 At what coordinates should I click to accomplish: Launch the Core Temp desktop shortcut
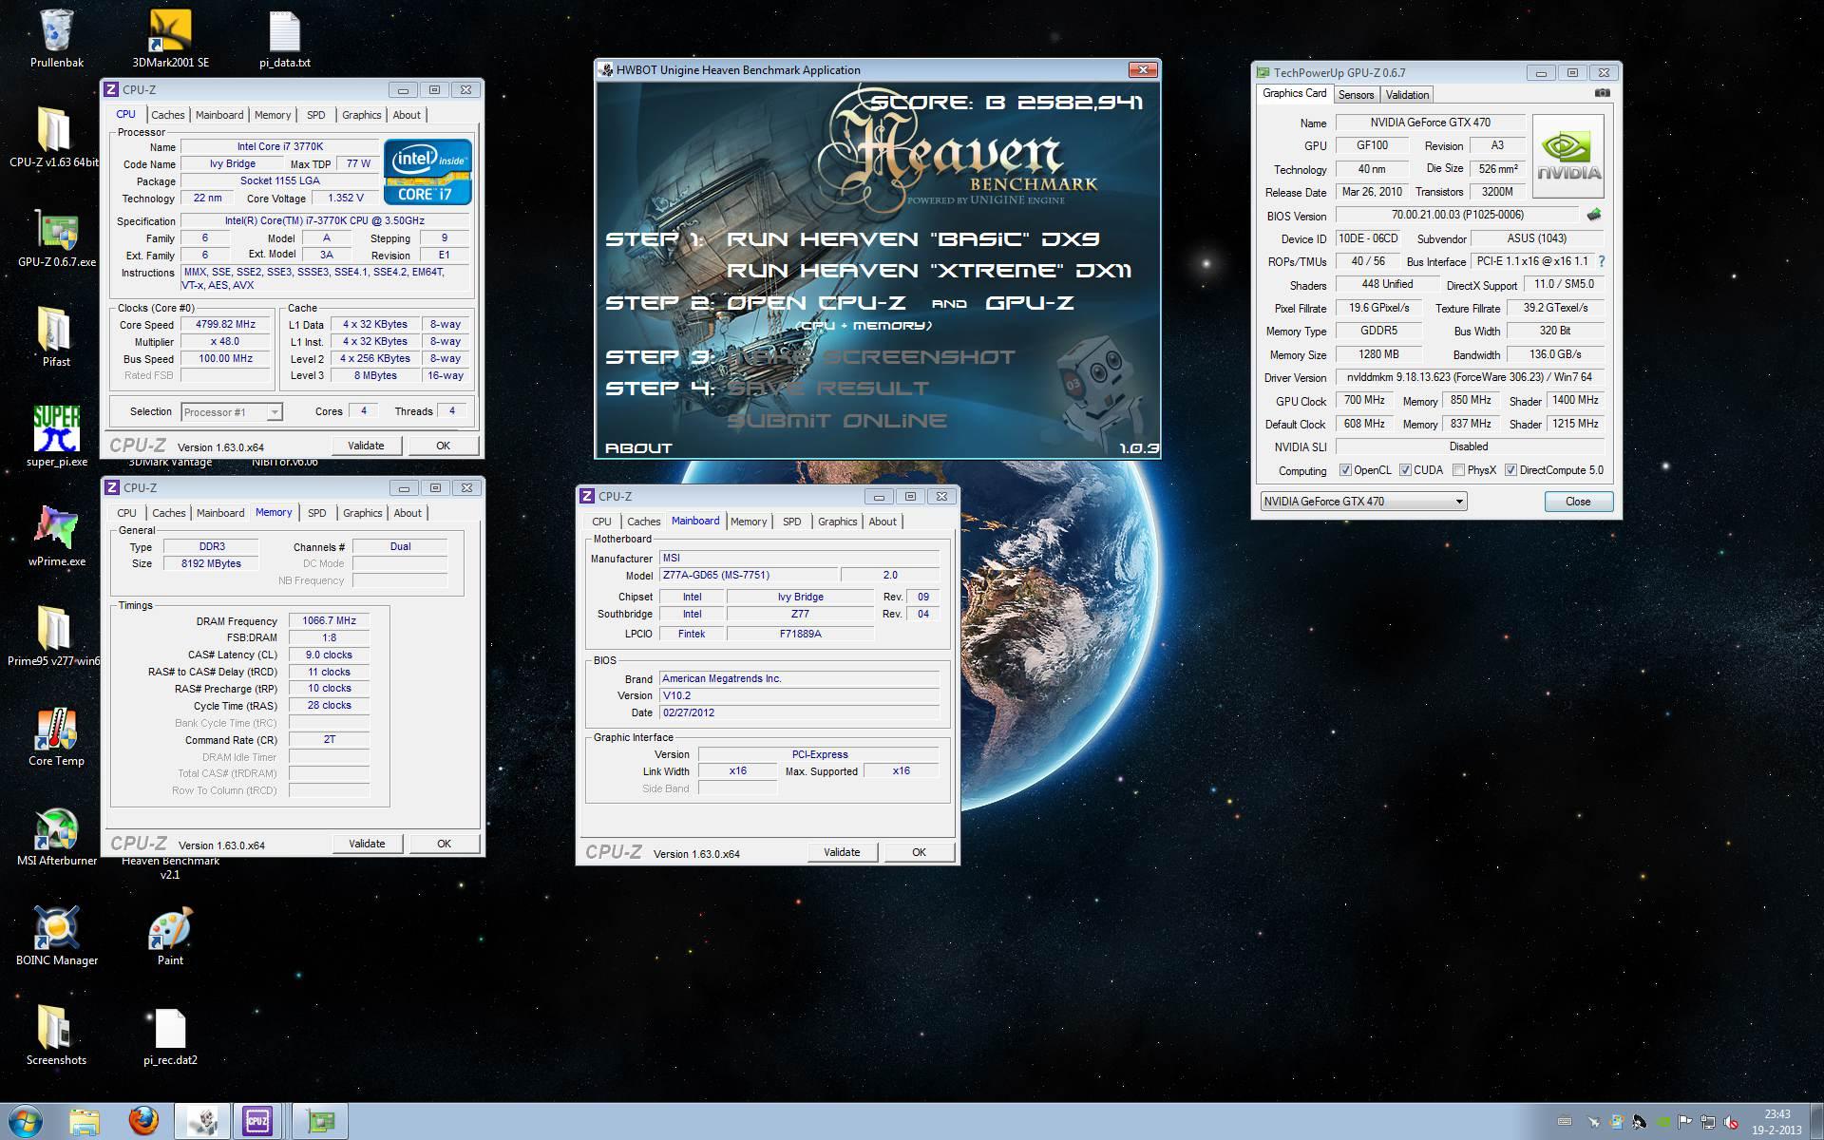pos(56,736)
